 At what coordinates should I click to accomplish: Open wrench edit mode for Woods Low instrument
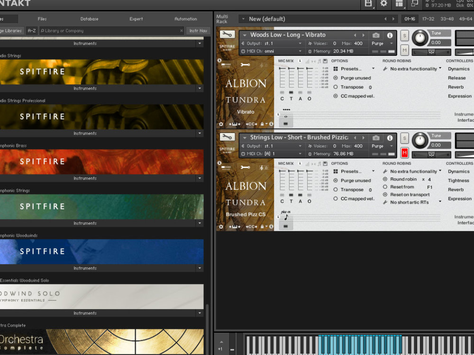coord(227,35)
